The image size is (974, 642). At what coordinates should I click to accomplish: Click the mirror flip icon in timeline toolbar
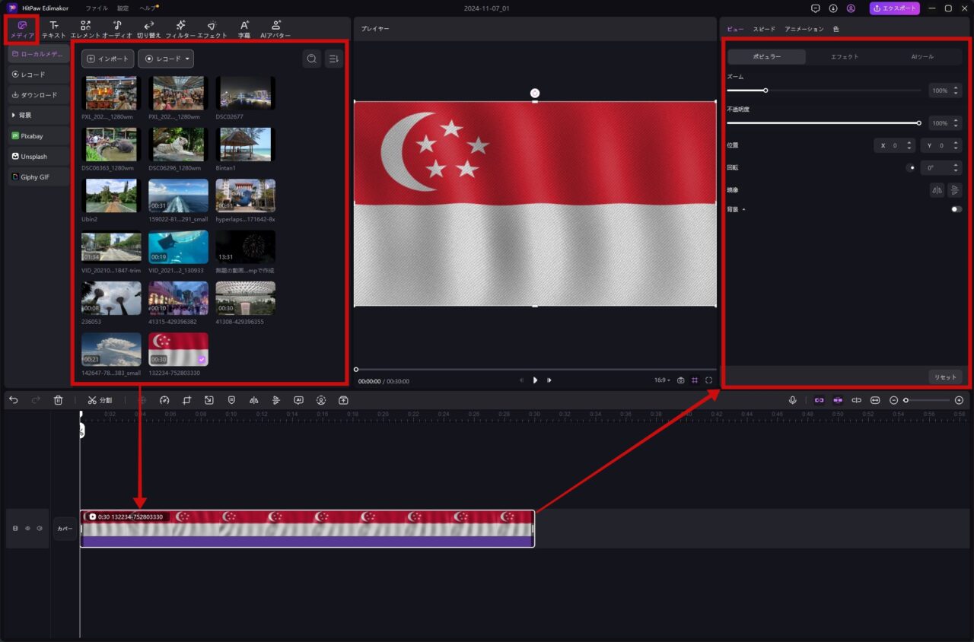254,399
